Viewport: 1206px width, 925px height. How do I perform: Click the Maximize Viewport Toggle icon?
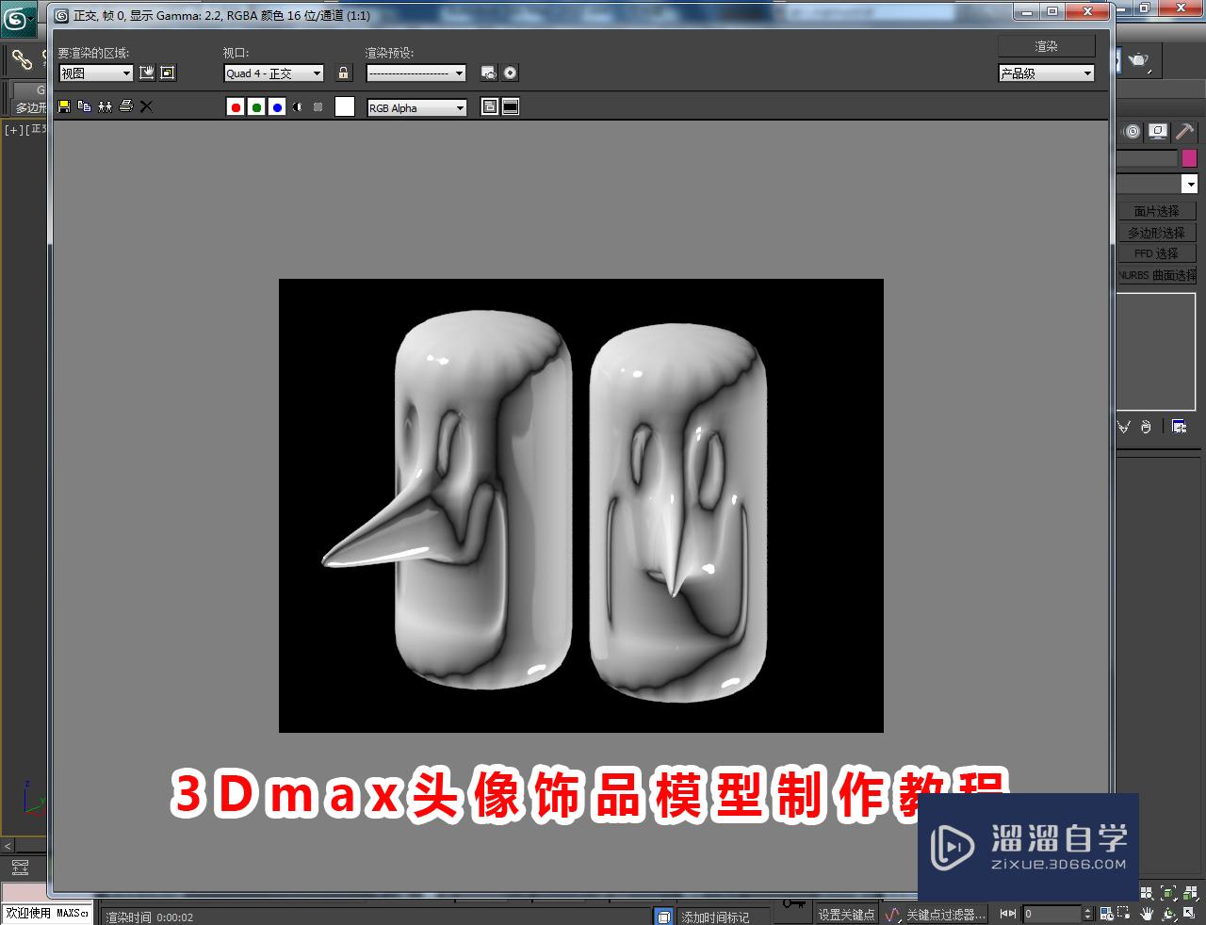pyautogui.click(x=1191, y=914)
